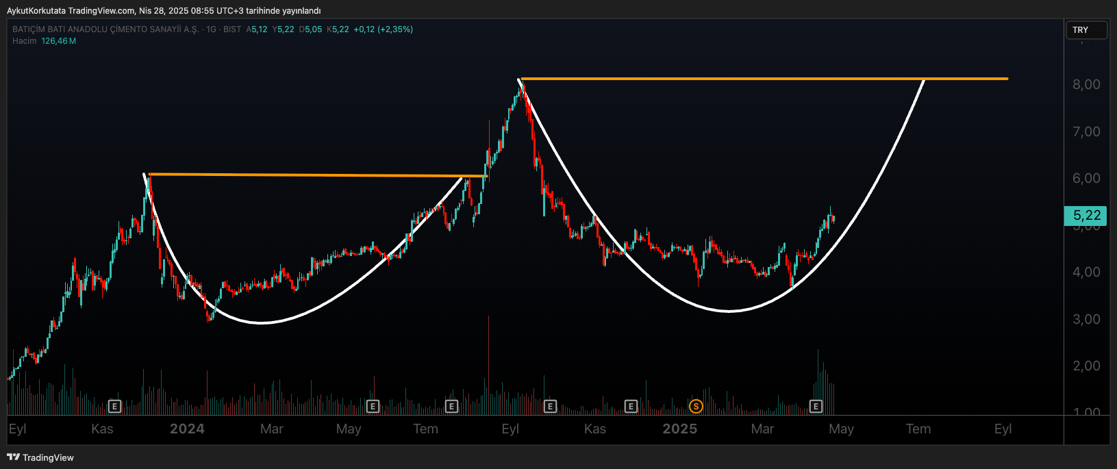Click the TradingView logo at bottom-left
1117x469 pixels.
pyautogui.click(x=40, y=457)
